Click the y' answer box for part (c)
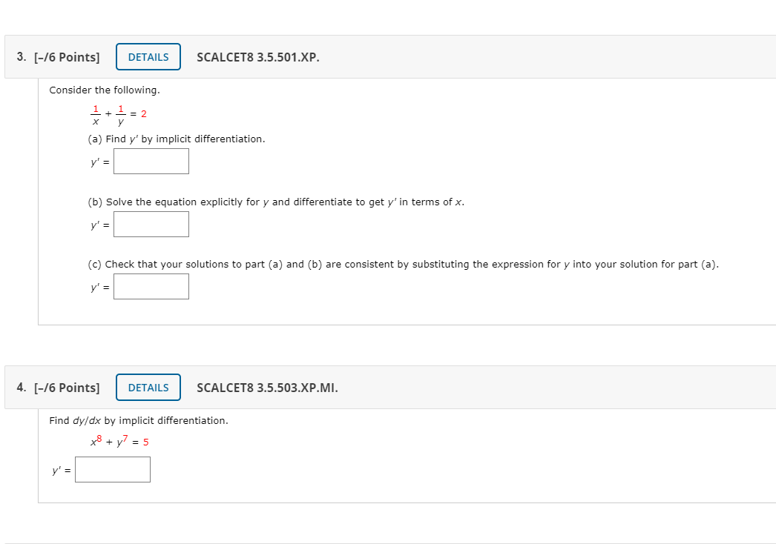Image resolution: width=776 pixels, height=544 pixels. (x=151, y=286)
